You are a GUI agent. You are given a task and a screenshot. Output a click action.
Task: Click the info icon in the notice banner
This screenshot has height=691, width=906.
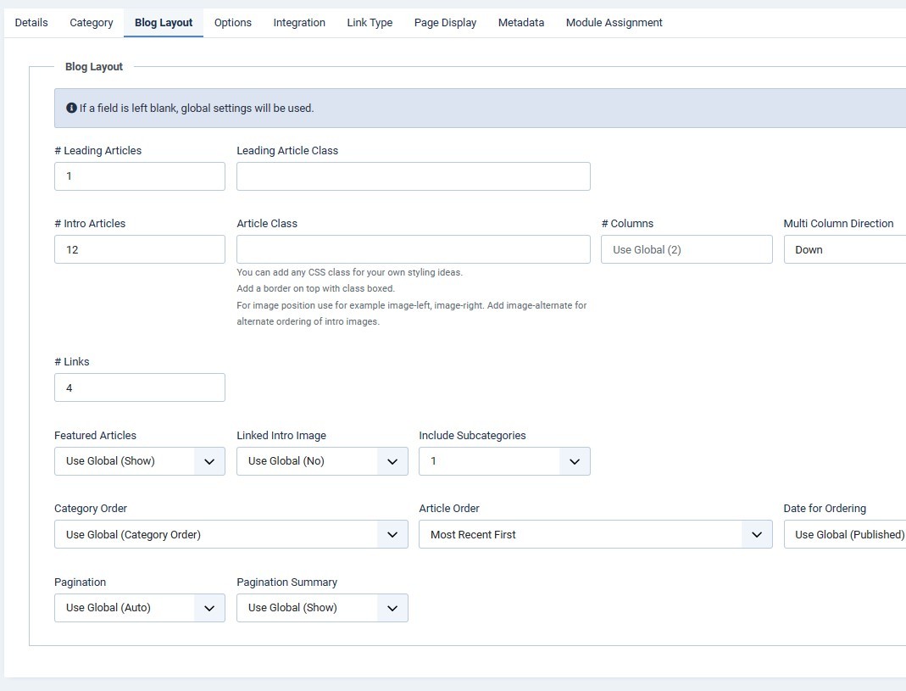coord(72,109)
